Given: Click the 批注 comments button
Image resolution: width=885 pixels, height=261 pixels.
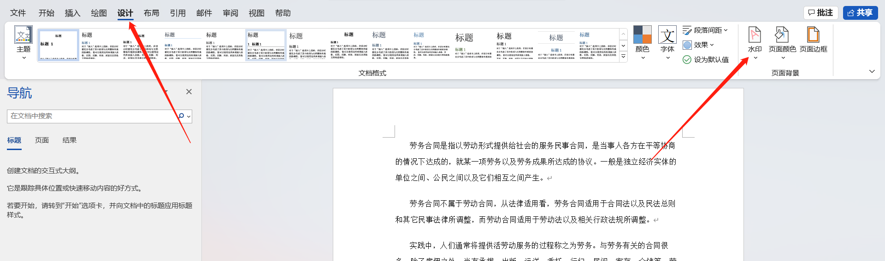Looking at the screenshot, I should [820, 13].
